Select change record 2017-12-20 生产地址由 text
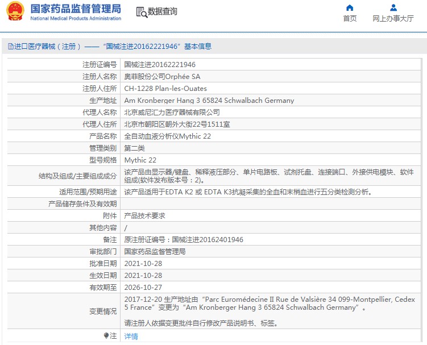The width and height of the screenshot is (427, 345). [270, 304]
